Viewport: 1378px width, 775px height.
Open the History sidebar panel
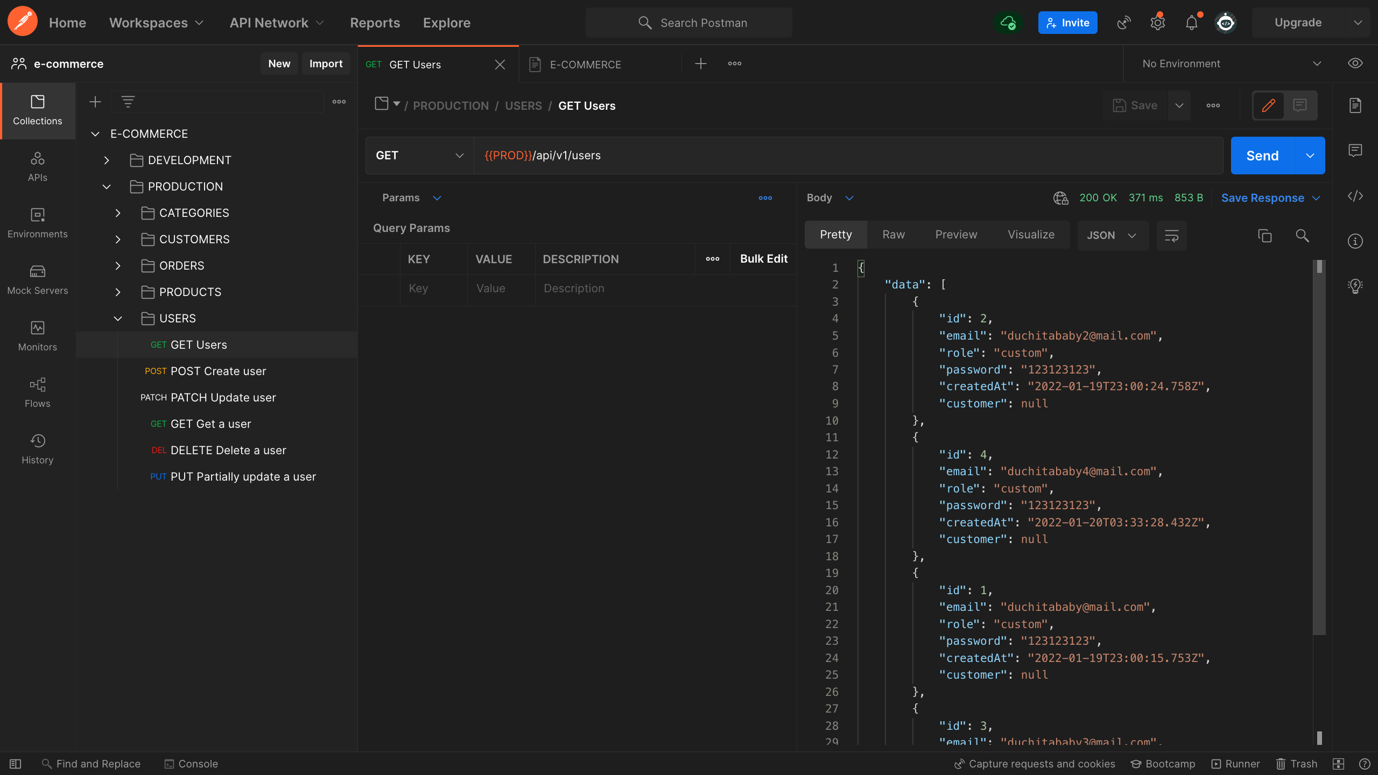pyautogui.click(x=38, y=450)
